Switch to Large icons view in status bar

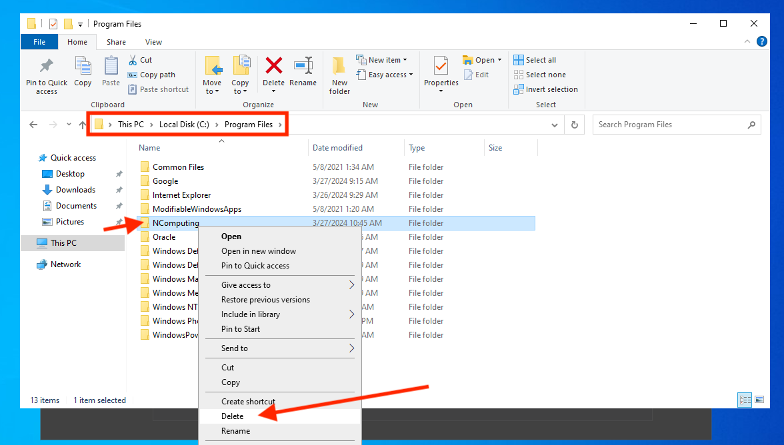click(x=759, y=400)
